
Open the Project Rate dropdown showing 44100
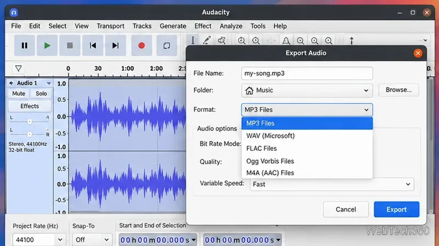39,240
